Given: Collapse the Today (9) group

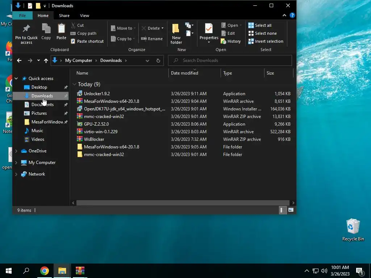Looking at the screenshot, I should (74, 84).
